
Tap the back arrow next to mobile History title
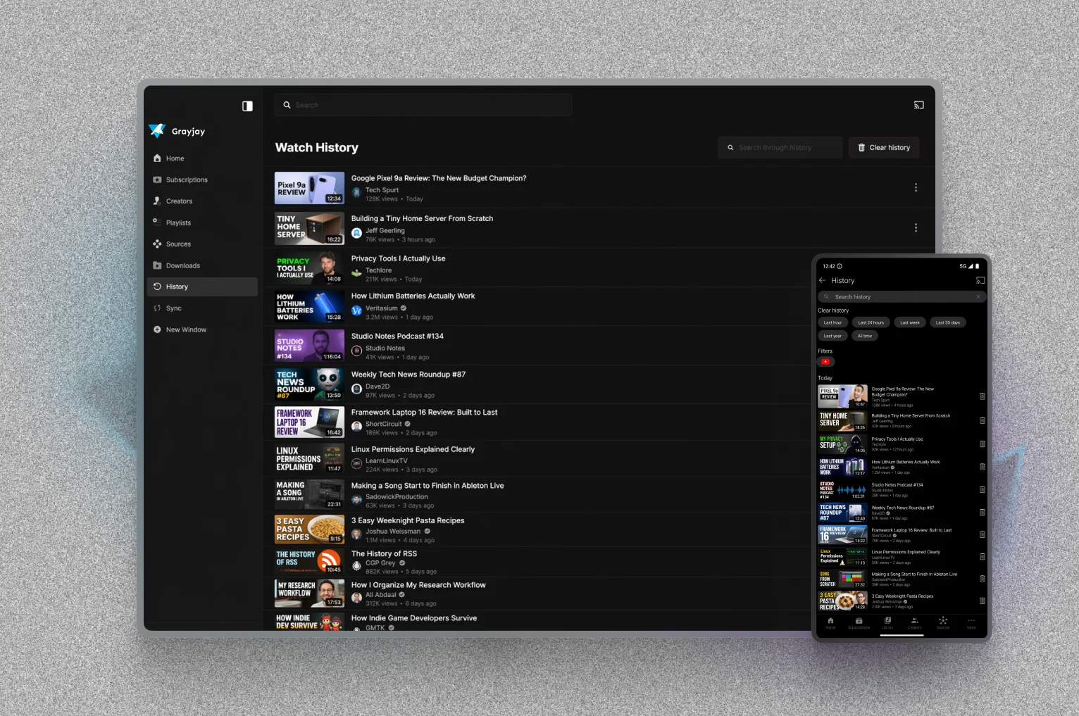(x=823, y=280)
